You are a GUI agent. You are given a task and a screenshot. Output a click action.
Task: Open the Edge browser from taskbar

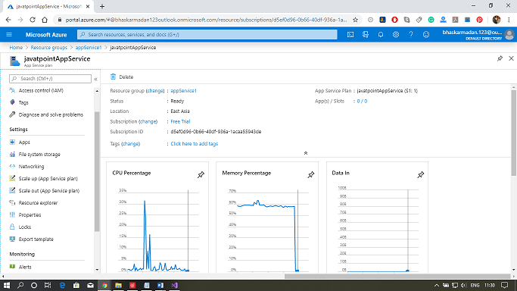pyautogui.click(x=62, y=285)
